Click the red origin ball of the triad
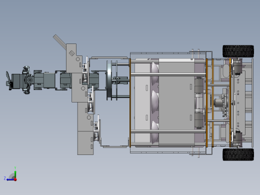This screenshot has height=195, width=260. tap(15, 179)
